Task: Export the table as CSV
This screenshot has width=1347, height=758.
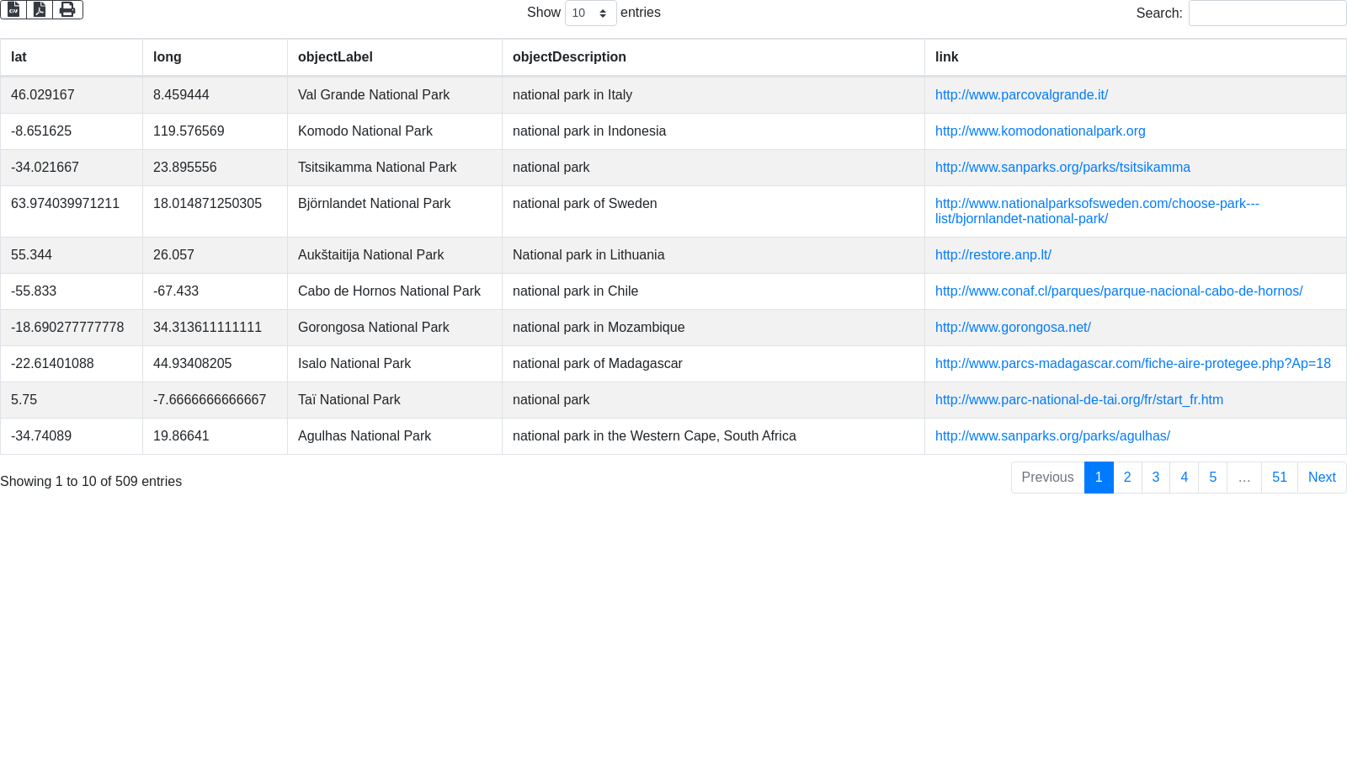Action: point(13,9)
